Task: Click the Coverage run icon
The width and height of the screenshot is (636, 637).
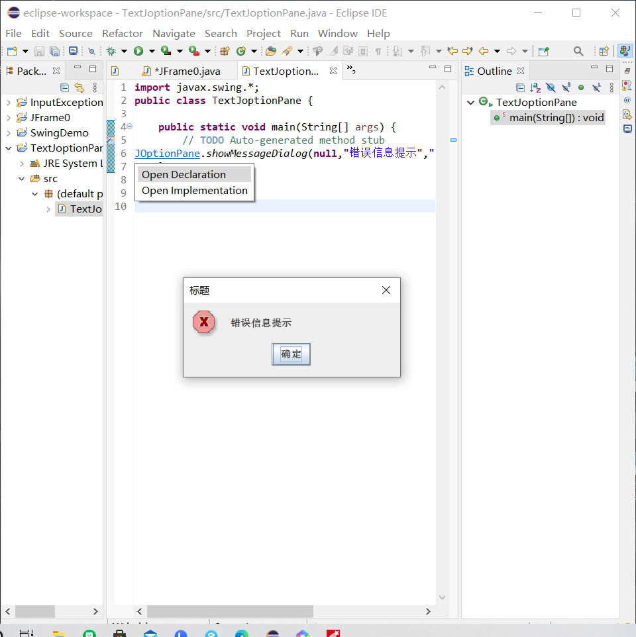Action: [166, 51]
